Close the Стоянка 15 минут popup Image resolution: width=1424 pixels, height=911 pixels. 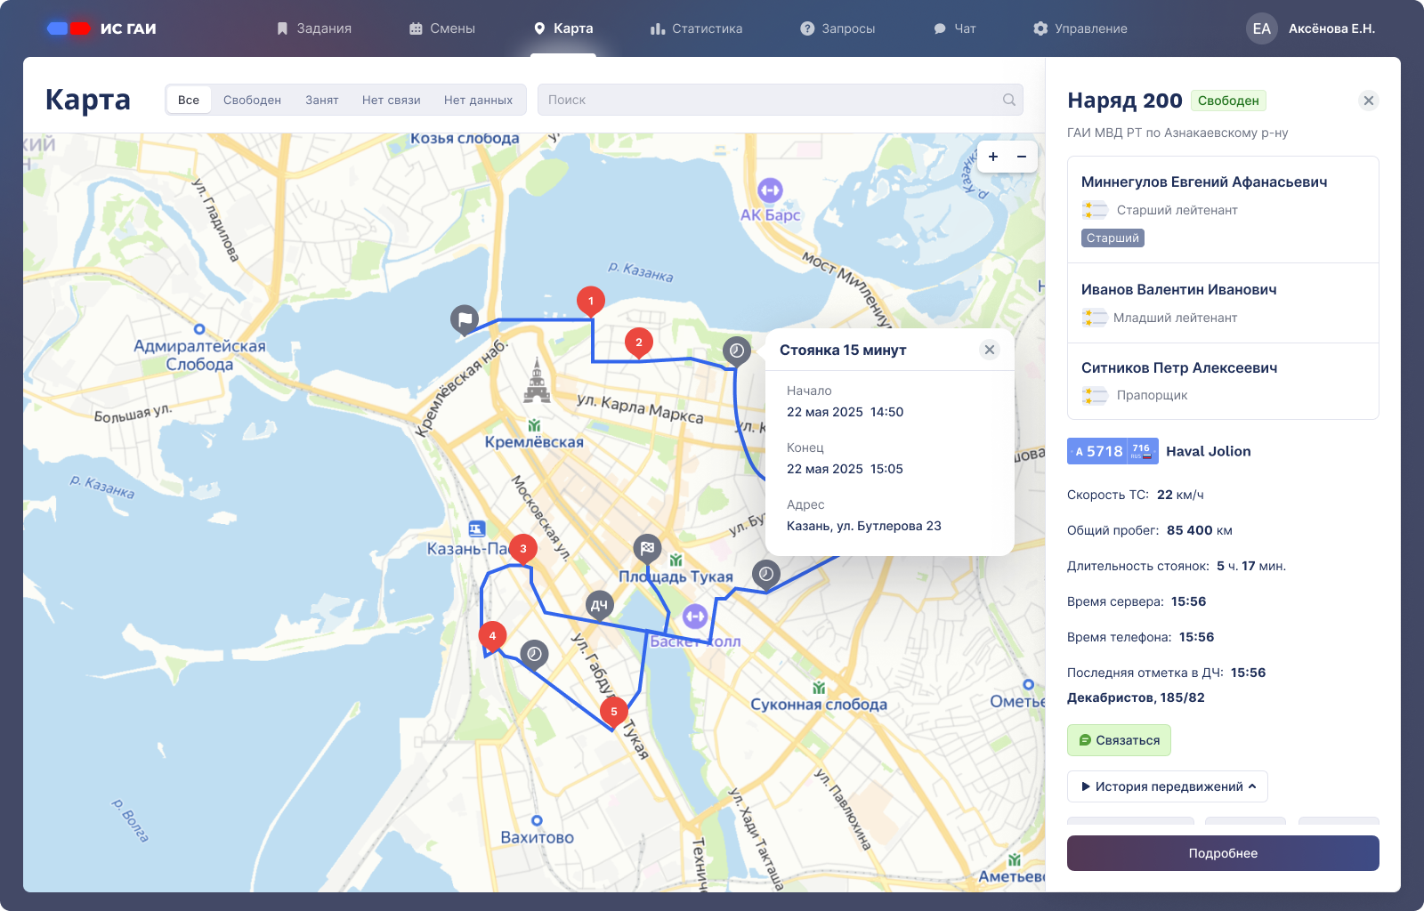pos(989,350)
